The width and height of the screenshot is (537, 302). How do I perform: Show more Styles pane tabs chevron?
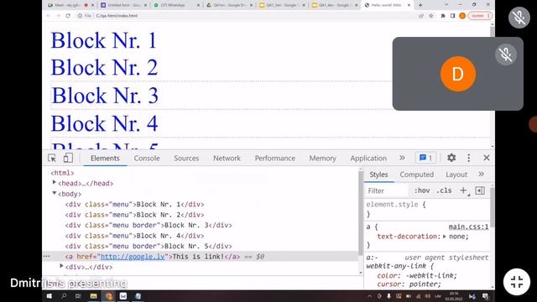tap(481, 174)
